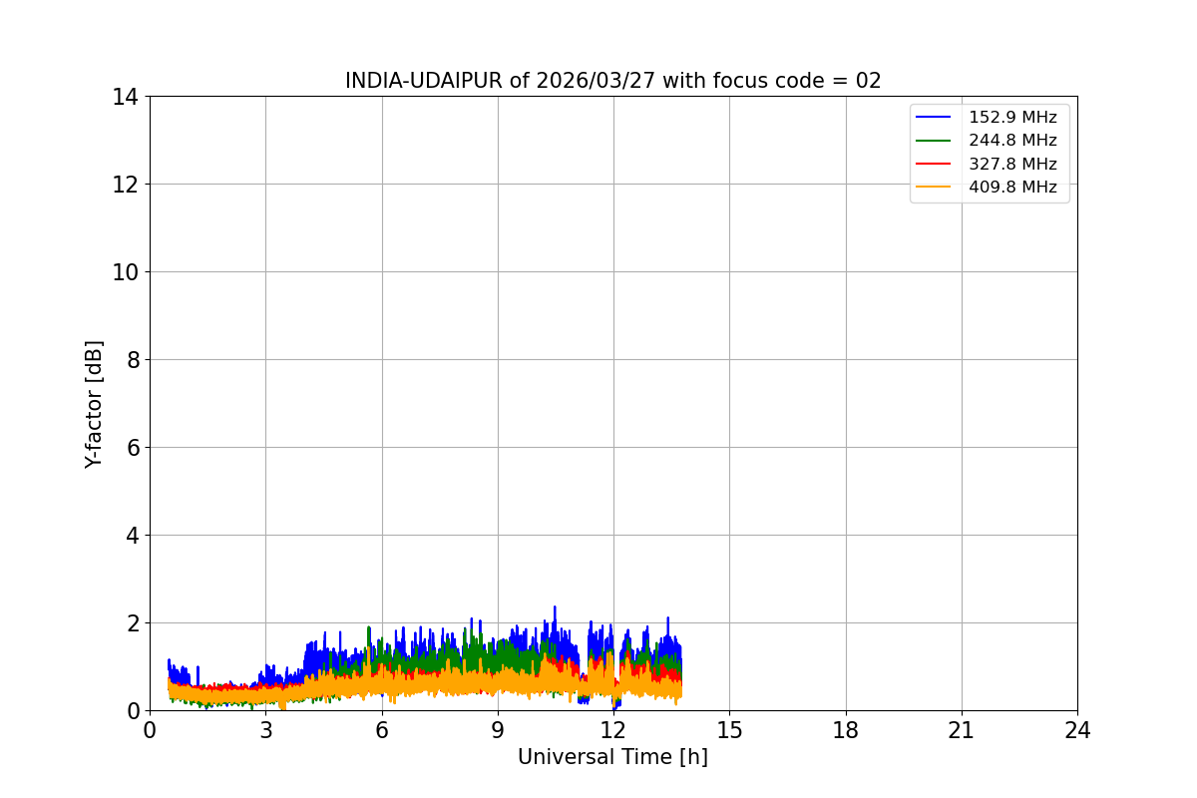
Task: Click the 14 tick on the Y-factor axis
Action: (125, 97)
